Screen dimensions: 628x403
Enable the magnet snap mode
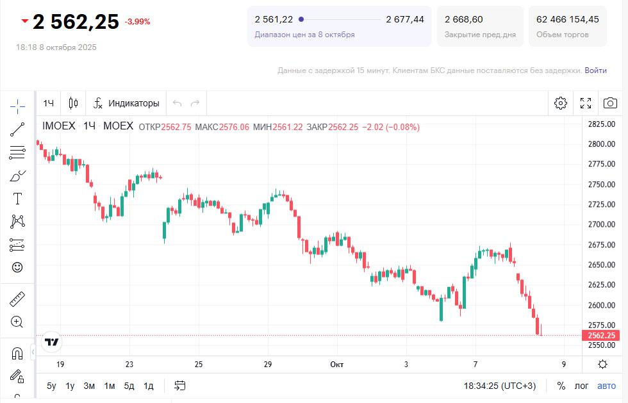pos(17,353)
